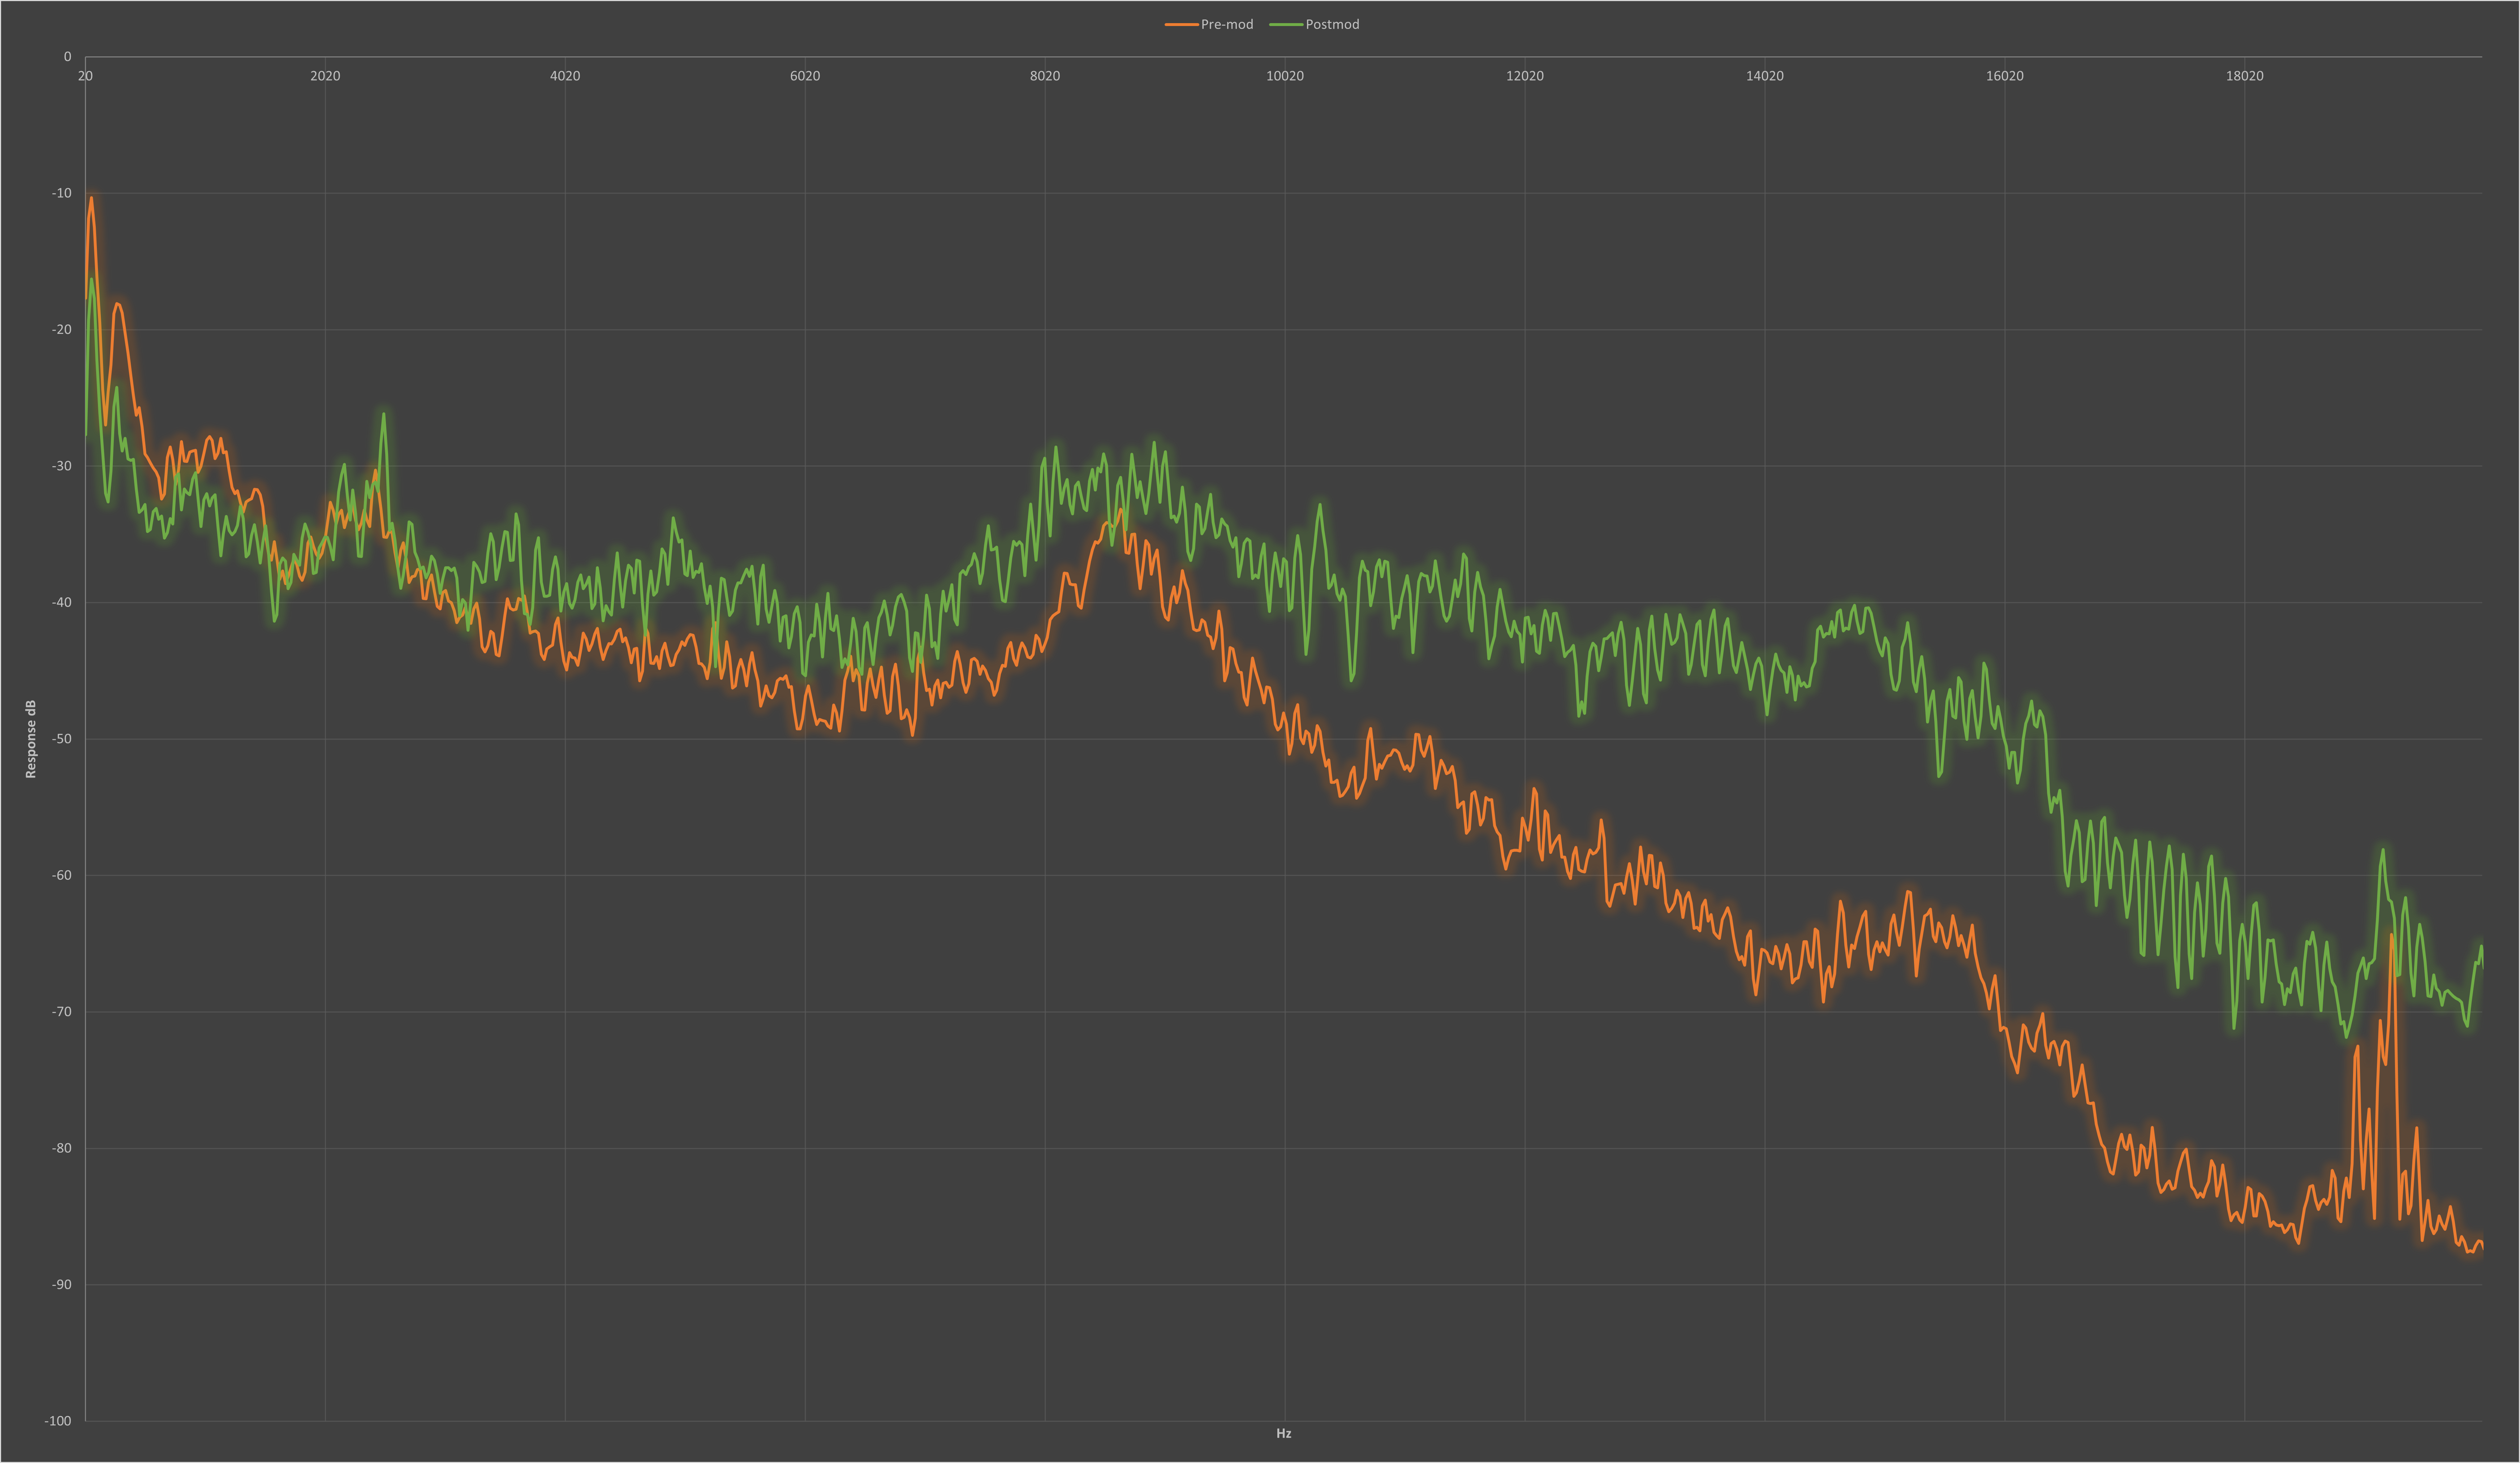Click the Pre-mod legend entry

tap(1209, 24)
